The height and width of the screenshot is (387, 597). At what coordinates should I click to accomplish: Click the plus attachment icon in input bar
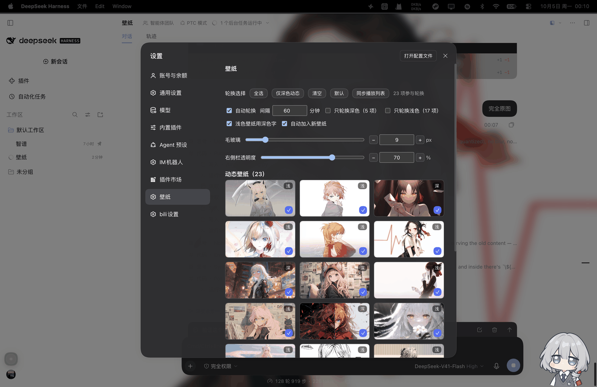[x=190, y=366]
